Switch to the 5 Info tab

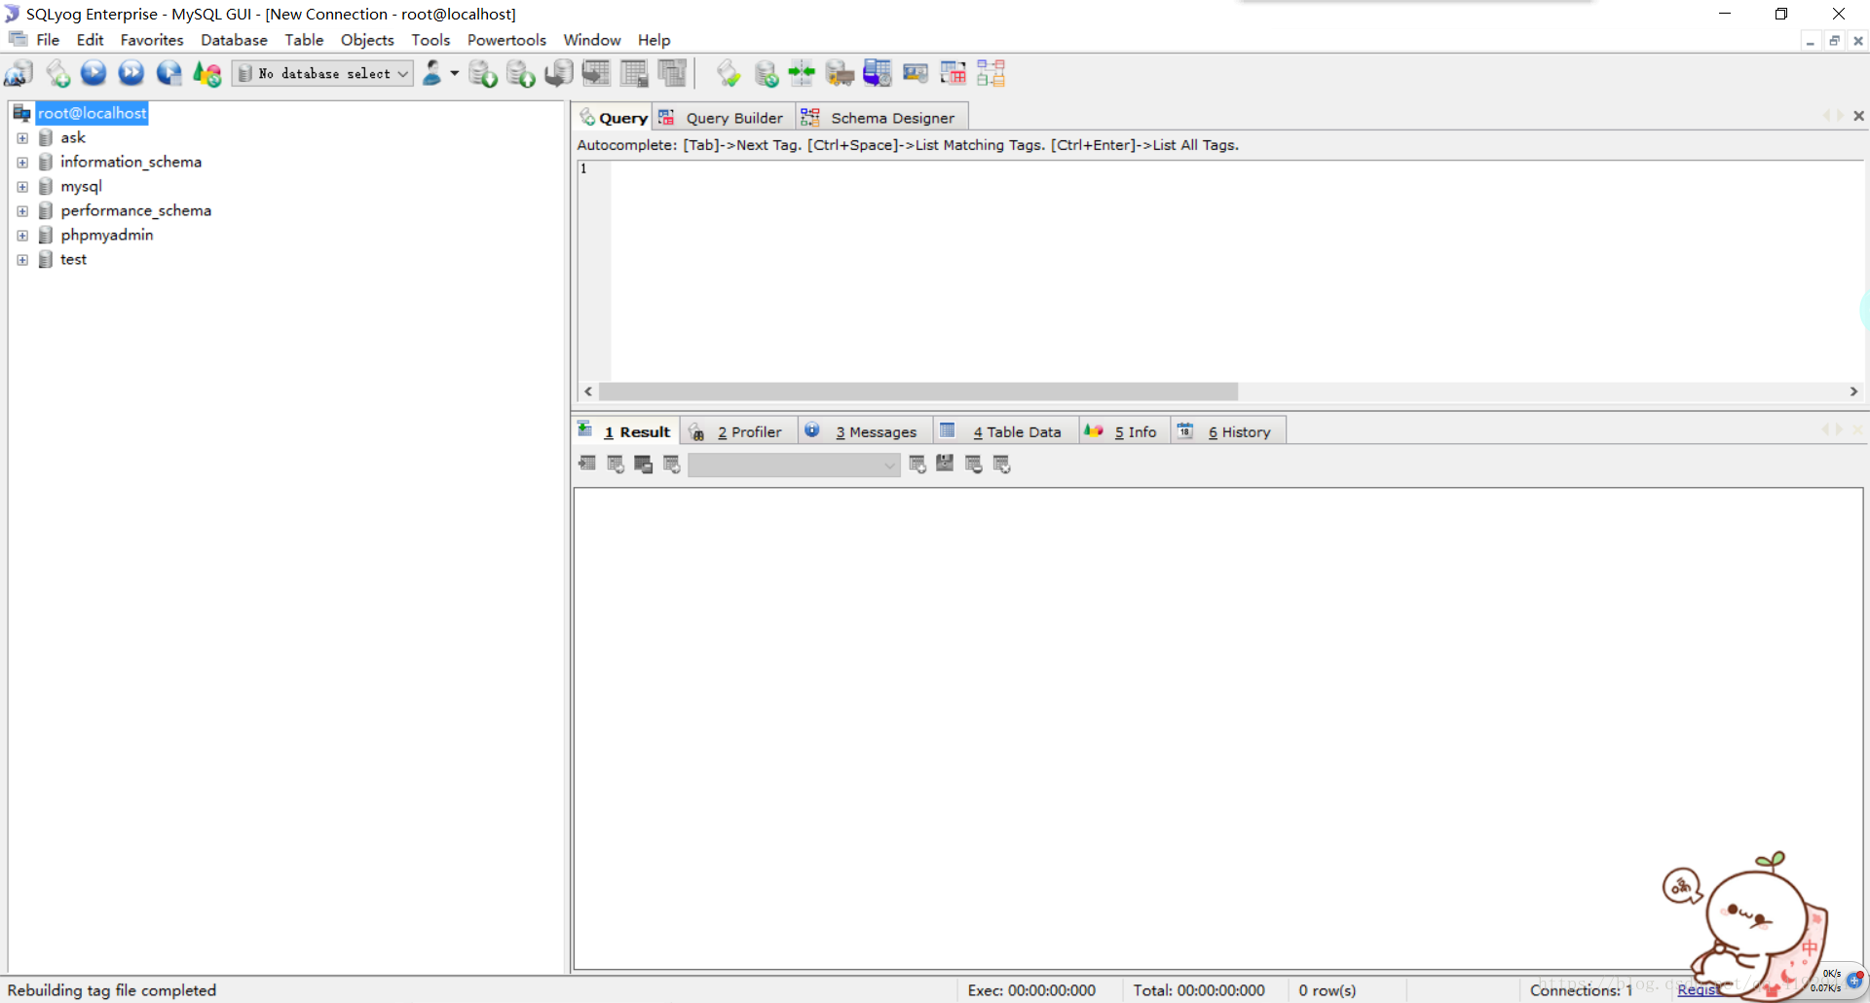point(1123,431)
